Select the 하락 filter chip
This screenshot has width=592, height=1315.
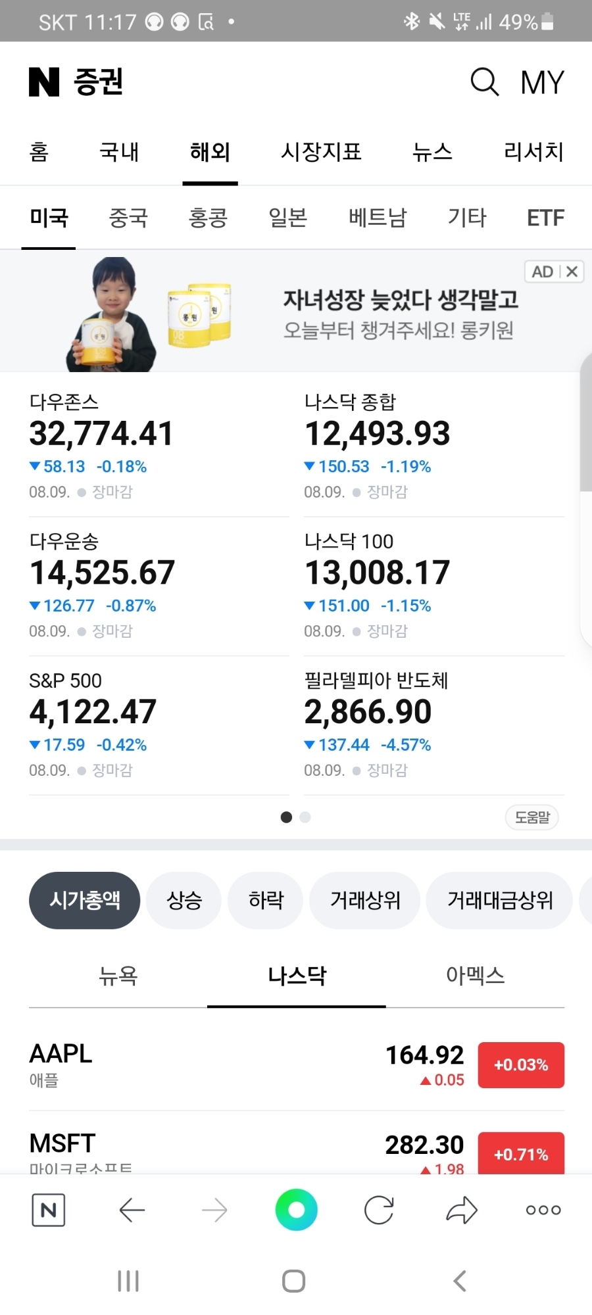pyautogui.click(x=266, y=900)
